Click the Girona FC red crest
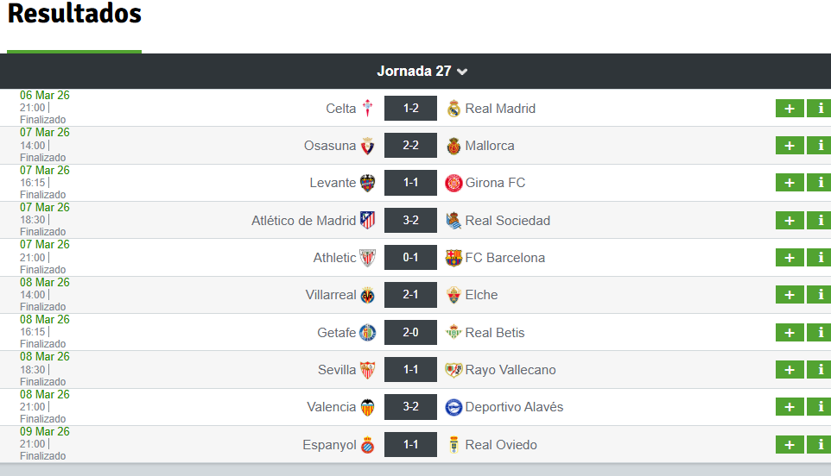The width and height of the screenshot is (831, 476). (454, 183)
